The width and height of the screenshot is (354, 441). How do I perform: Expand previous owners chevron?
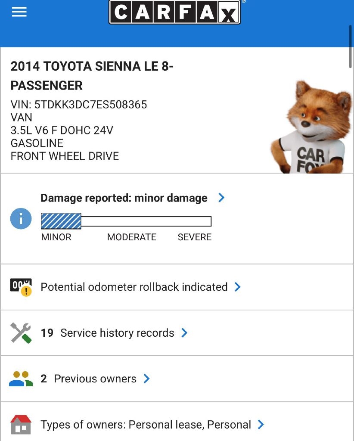[x=146, y=379]
